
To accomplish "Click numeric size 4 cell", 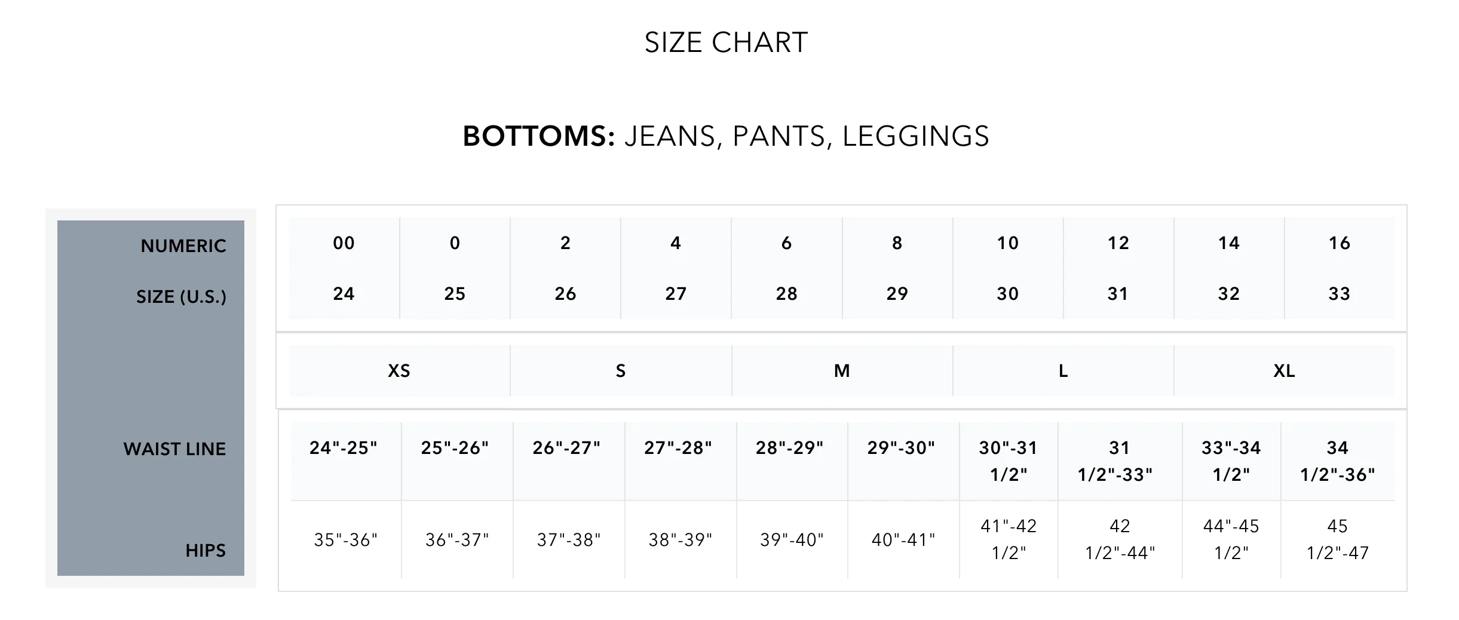I will coord(676,243).
